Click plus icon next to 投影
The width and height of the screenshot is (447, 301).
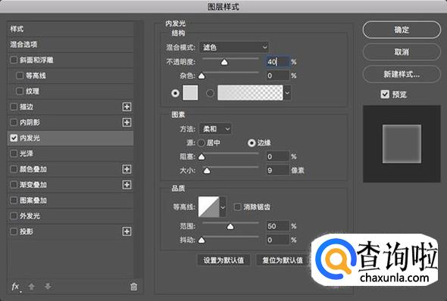[127, 231]
